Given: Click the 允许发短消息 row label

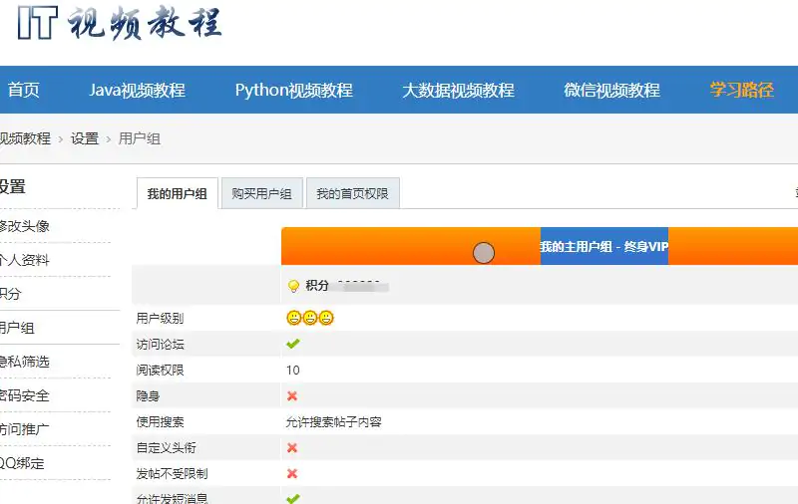Looking at the screenshot, I should tap(172, 498).
